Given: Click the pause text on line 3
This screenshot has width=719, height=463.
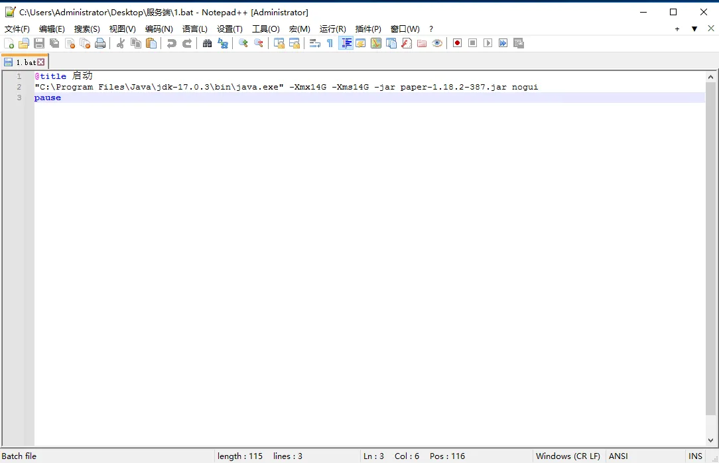Looking at the screenshot, I should coord(48,98).
